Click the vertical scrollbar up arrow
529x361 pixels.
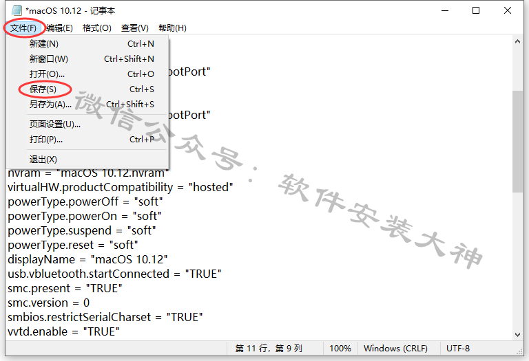tap(517, 42)
